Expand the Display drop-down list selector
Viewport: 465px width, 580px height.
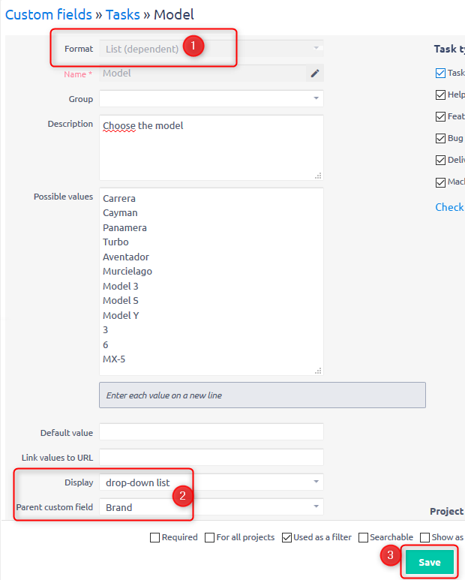click(211, 482)
